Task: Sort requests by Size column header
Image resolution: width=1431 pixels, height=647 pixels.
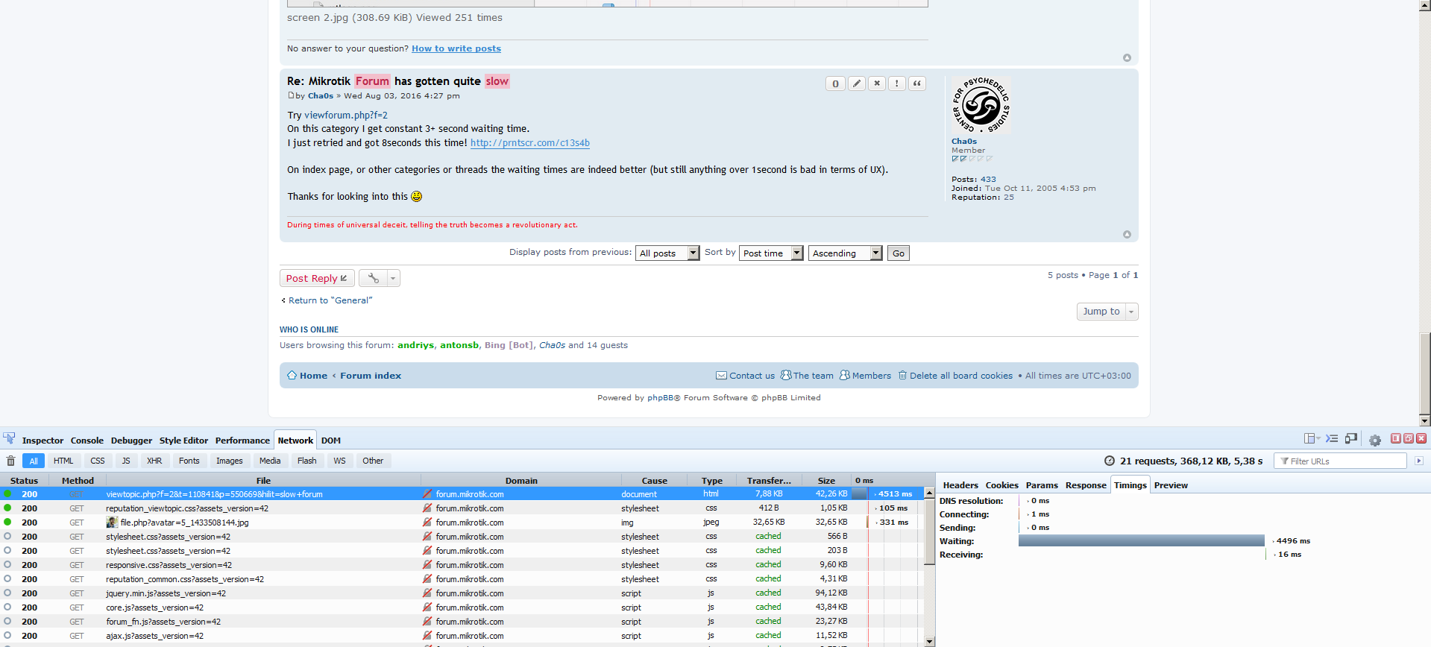Action: point(826,481)
